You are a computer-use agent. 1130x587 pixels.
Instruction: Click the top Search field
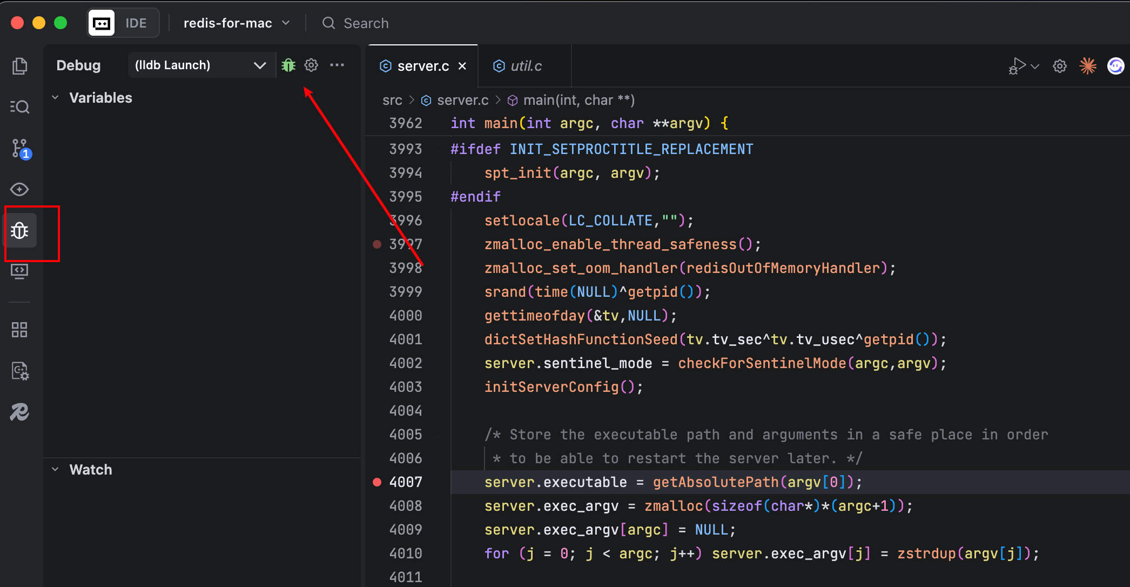pyautogui.click(x=366, y=23)
